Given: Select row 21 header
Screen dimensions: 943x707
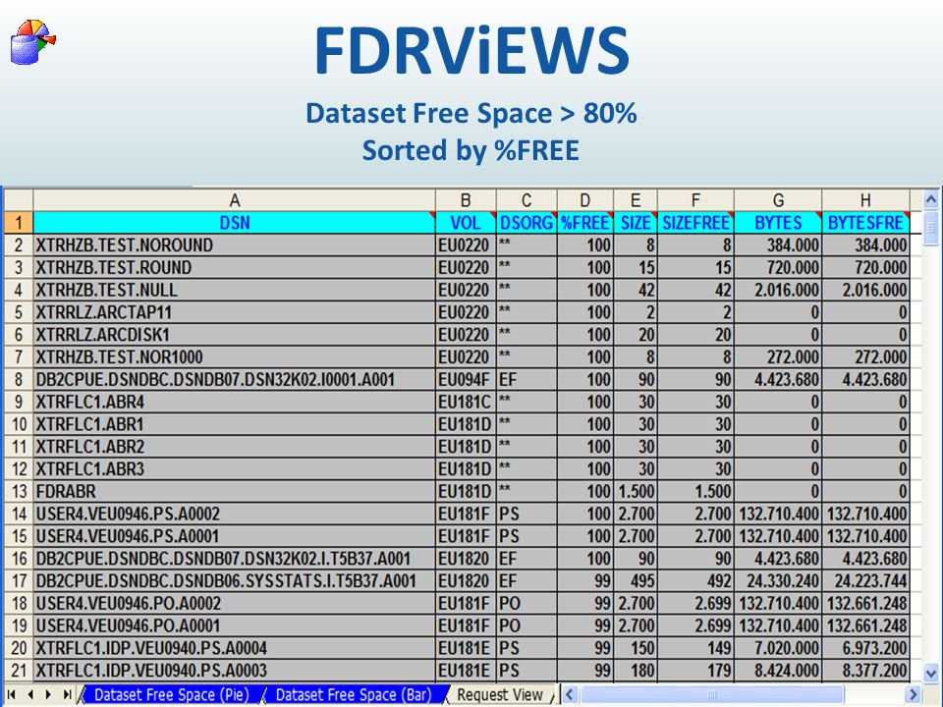Looking at the screenshot, I should tap(19, 671).
